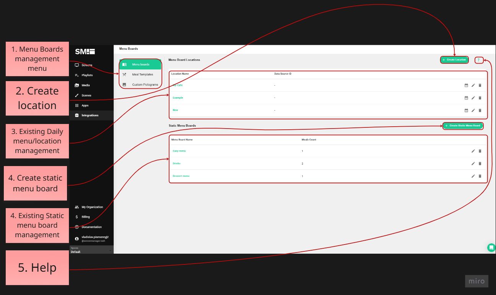Open the Meal Templates fork-and-knife icon
Viewport: 496px width, 295px height.
(124, 75)
